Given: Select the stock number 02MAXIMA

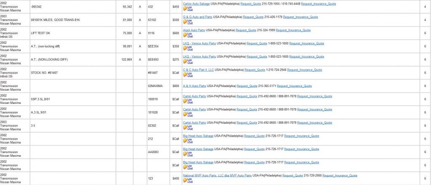Looking at the screenshot, I should (155, 86).
